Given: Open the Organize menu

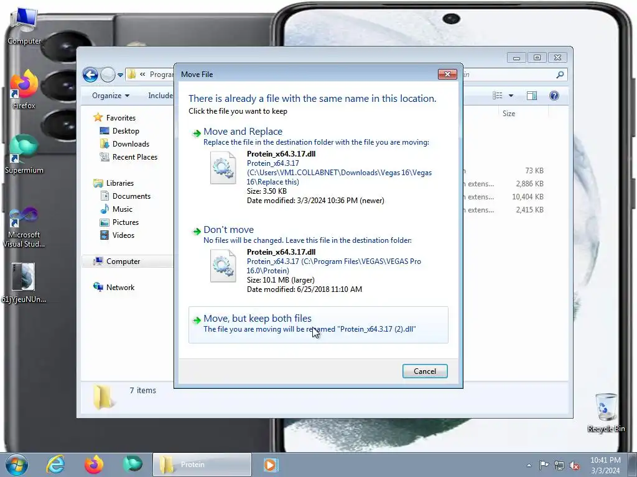Looking at the screenshot, I should tap(111, 96).
